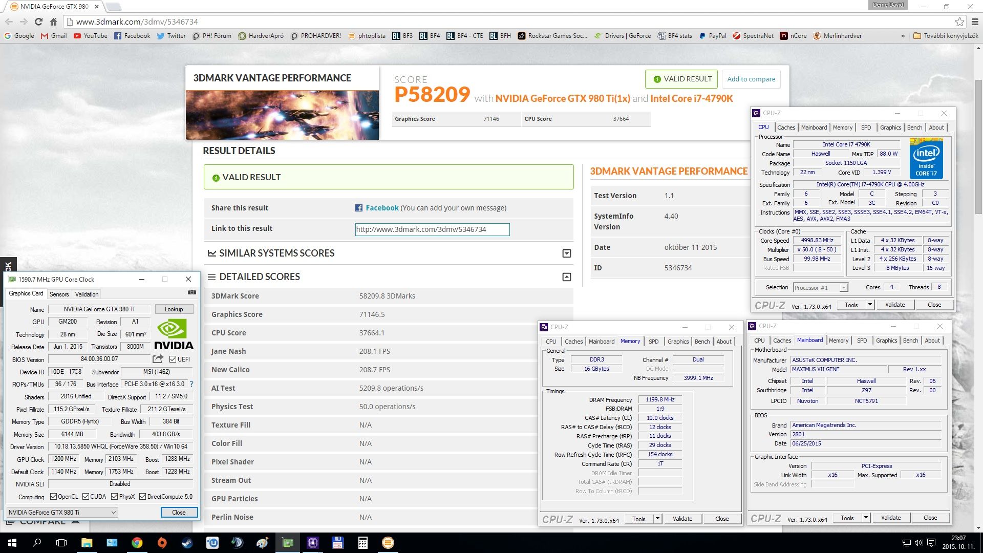Image resolution: width=983 pixels, height=553 pixels.
Task: Launch Steam from the taskbar
Action: tap(187, 543)
